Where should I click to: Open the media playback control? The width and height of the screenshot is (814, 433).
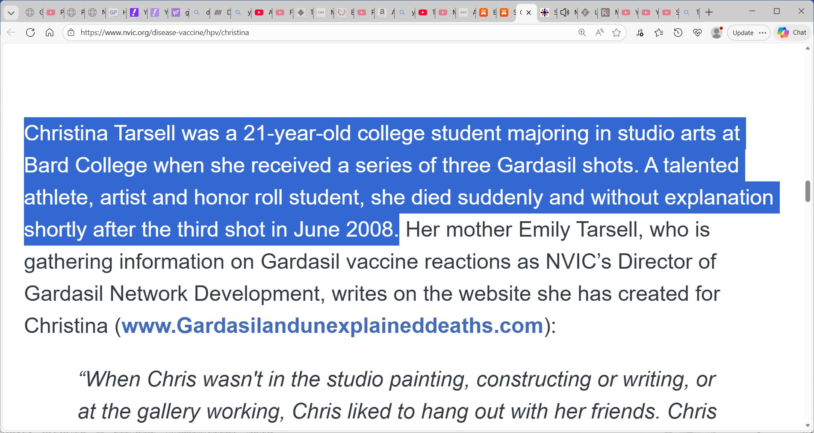click(640, 33)
